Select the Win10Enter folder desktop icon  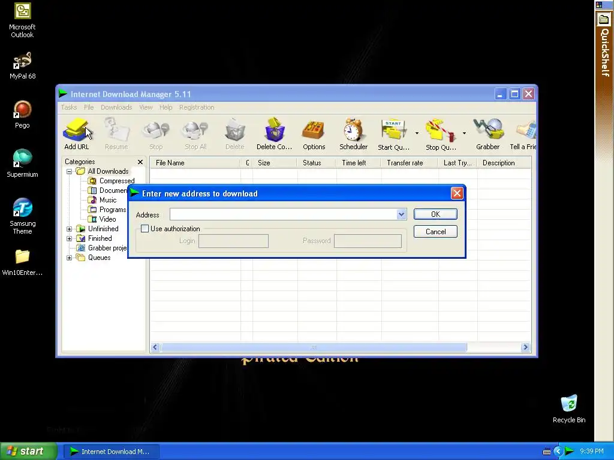click(x=22, y=262)
